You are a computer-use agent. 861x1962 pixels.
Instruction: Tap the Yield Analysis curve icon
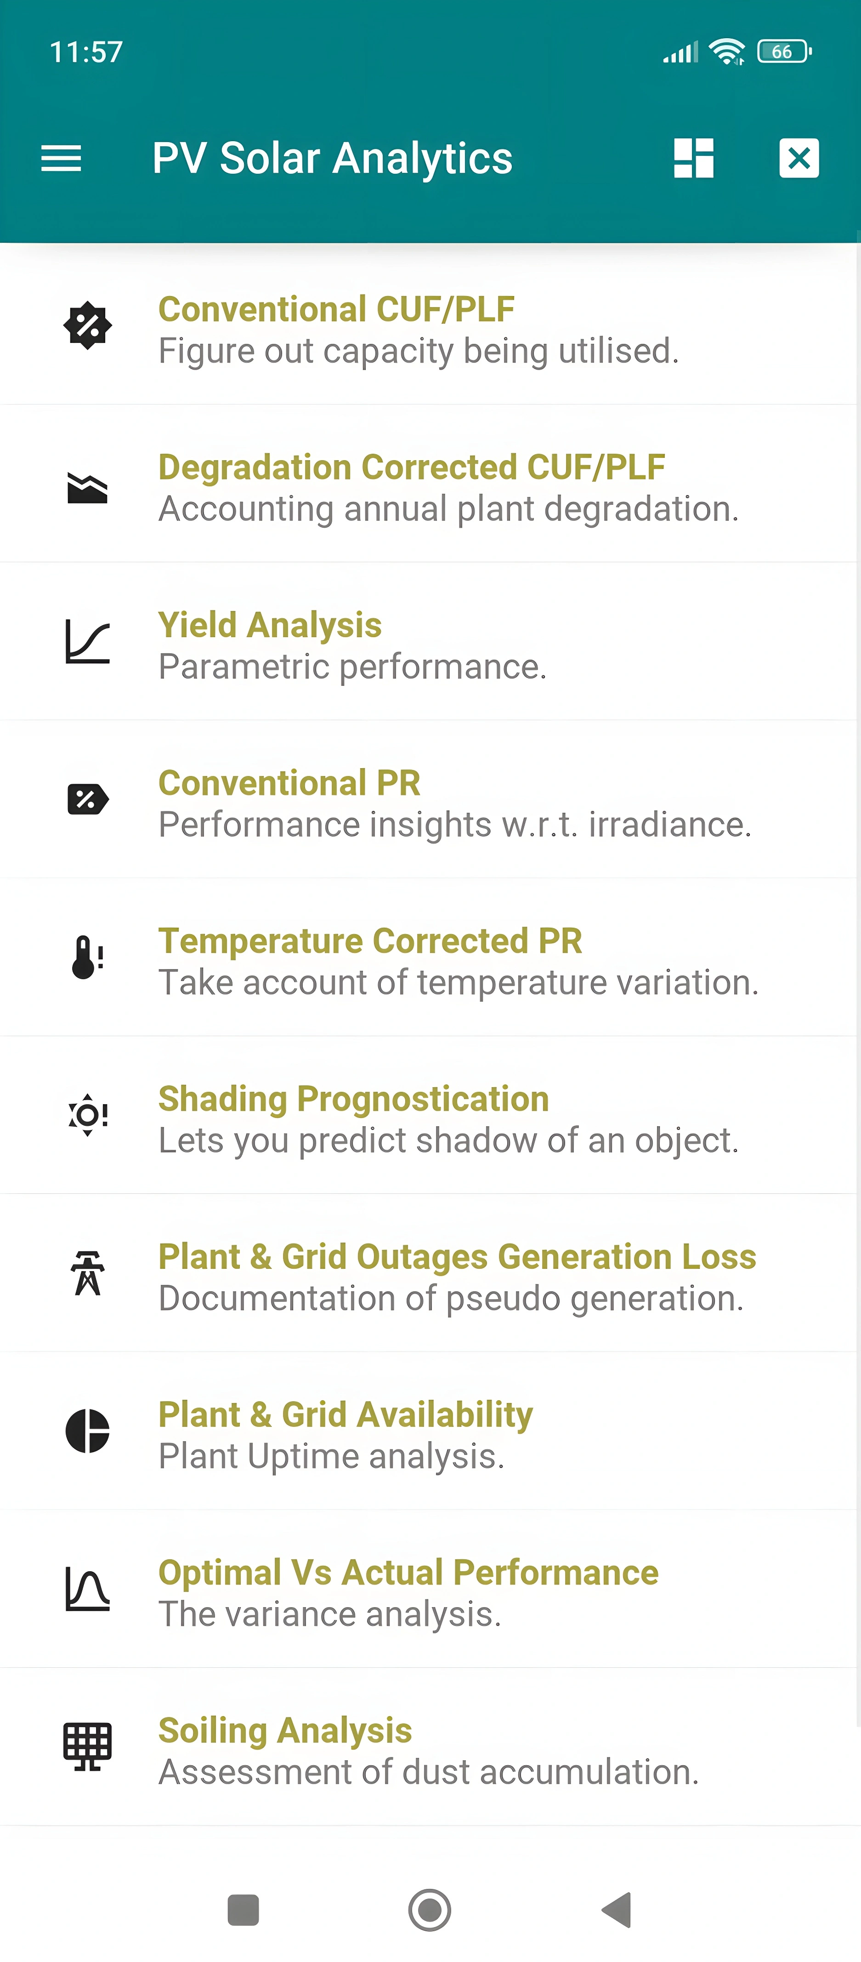tap(88, 641)
